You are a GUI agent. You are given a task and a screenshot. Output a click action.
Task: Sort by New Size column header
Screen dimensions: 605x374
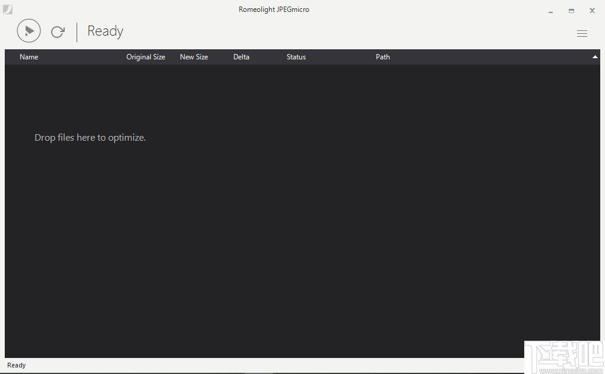tap(194, 57)
